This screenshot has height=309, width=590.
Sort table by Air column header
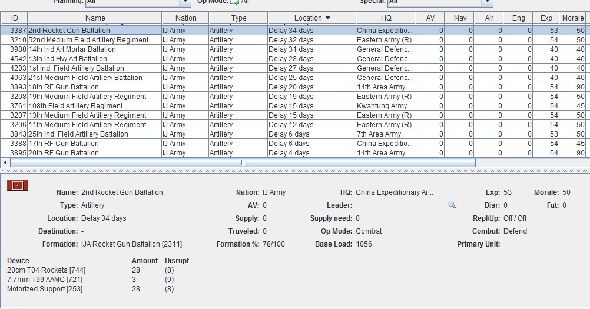point(489,18)
